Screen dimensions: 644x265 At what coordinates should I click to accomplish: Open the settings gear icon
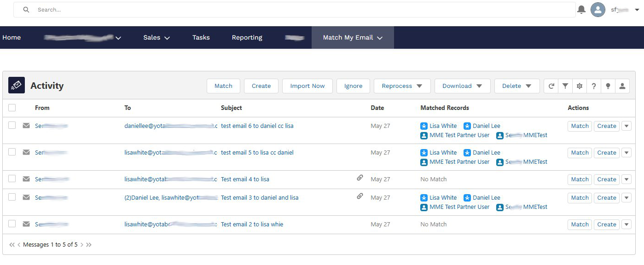click(579, 86)
